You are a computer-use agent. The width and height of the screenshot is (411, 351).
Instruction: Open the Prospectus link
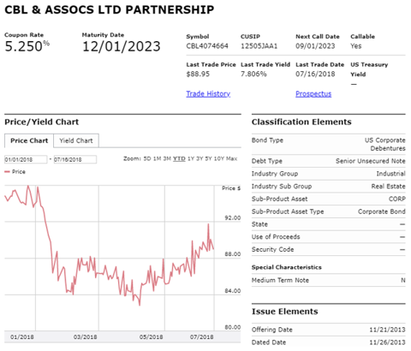[x=313, y=94]
